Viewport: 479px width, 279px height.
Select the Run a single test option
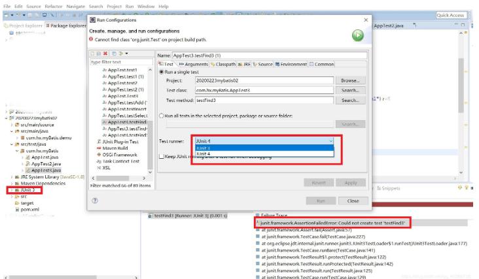(x=161, y=73)
